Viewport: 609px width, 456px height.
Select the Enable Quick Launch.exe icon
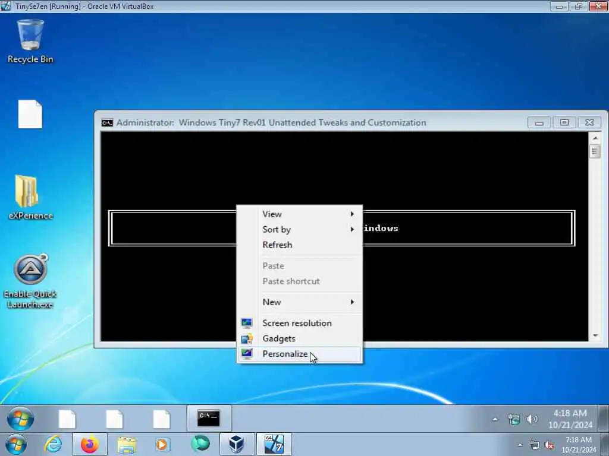30,281
